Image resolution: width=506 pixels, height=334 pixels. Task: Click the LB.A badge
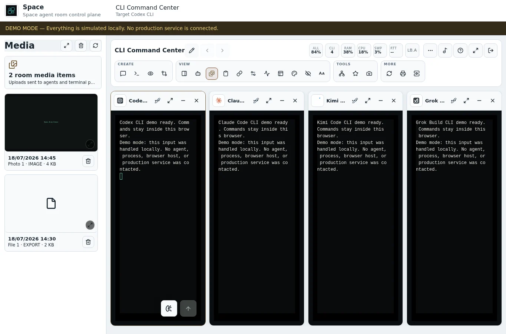[x=412, y=50]
